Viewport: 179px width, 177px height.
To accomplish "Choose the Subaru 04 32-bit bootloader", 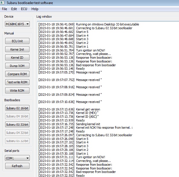I will click(x=17, y=132).
